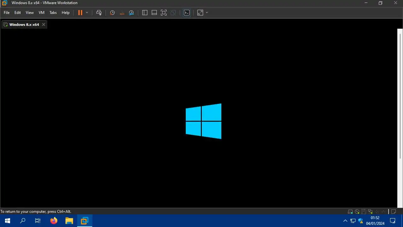
Task: Open the Help menu
Action: pos(65,13)
